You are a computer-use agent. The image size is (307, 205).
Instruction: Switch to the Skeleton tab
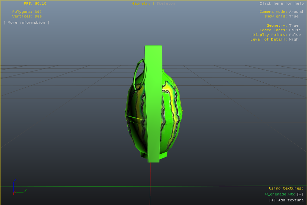[x=166, y=4]
